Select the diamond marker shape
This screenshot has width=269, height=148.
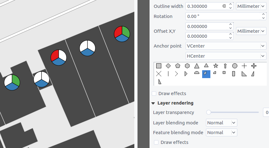[x=168, y=66]
